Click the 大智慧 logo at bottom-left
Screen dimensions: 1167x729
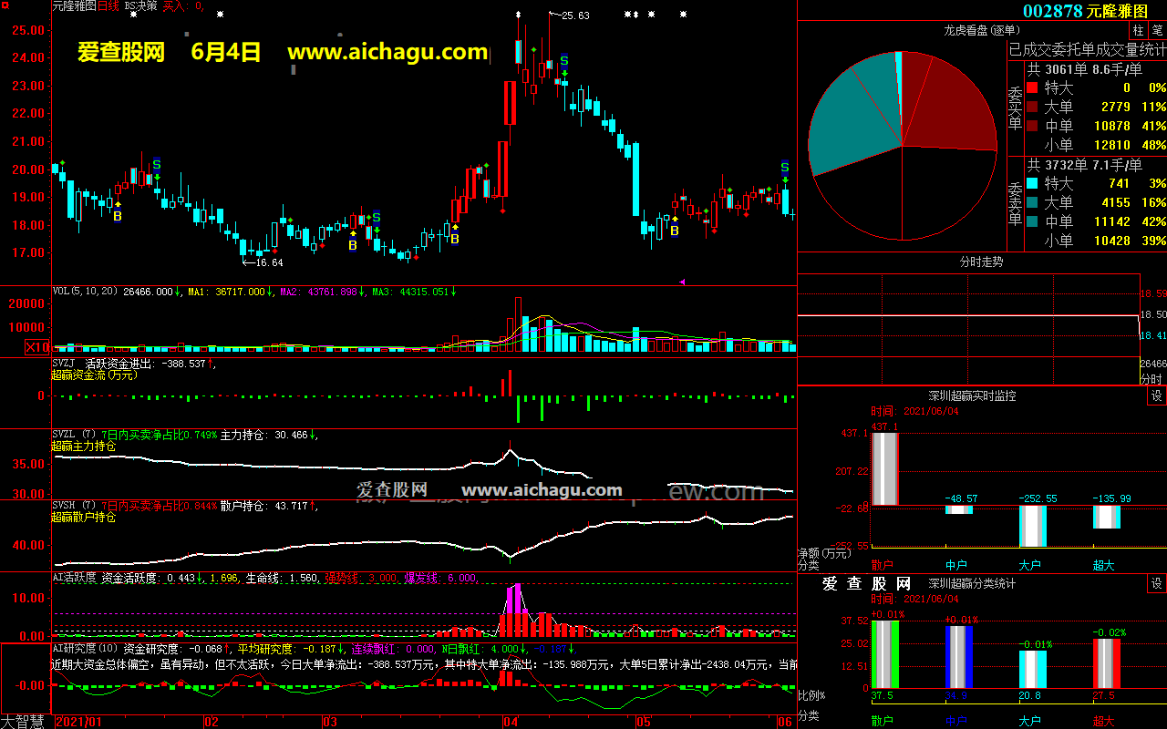click(22, 721)
